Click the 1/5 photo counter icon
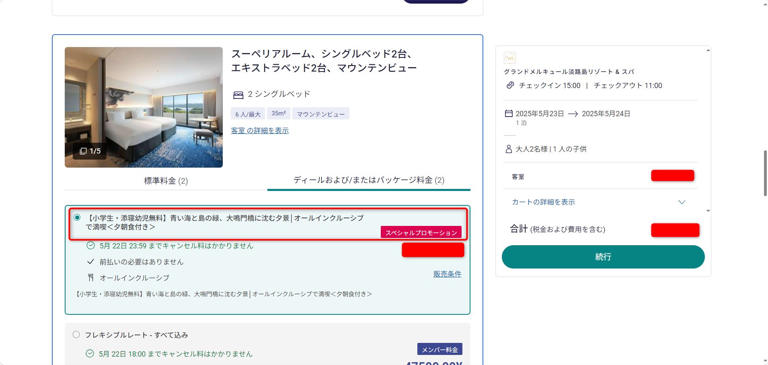Screen dimensions: 768x365 (83, 151)
